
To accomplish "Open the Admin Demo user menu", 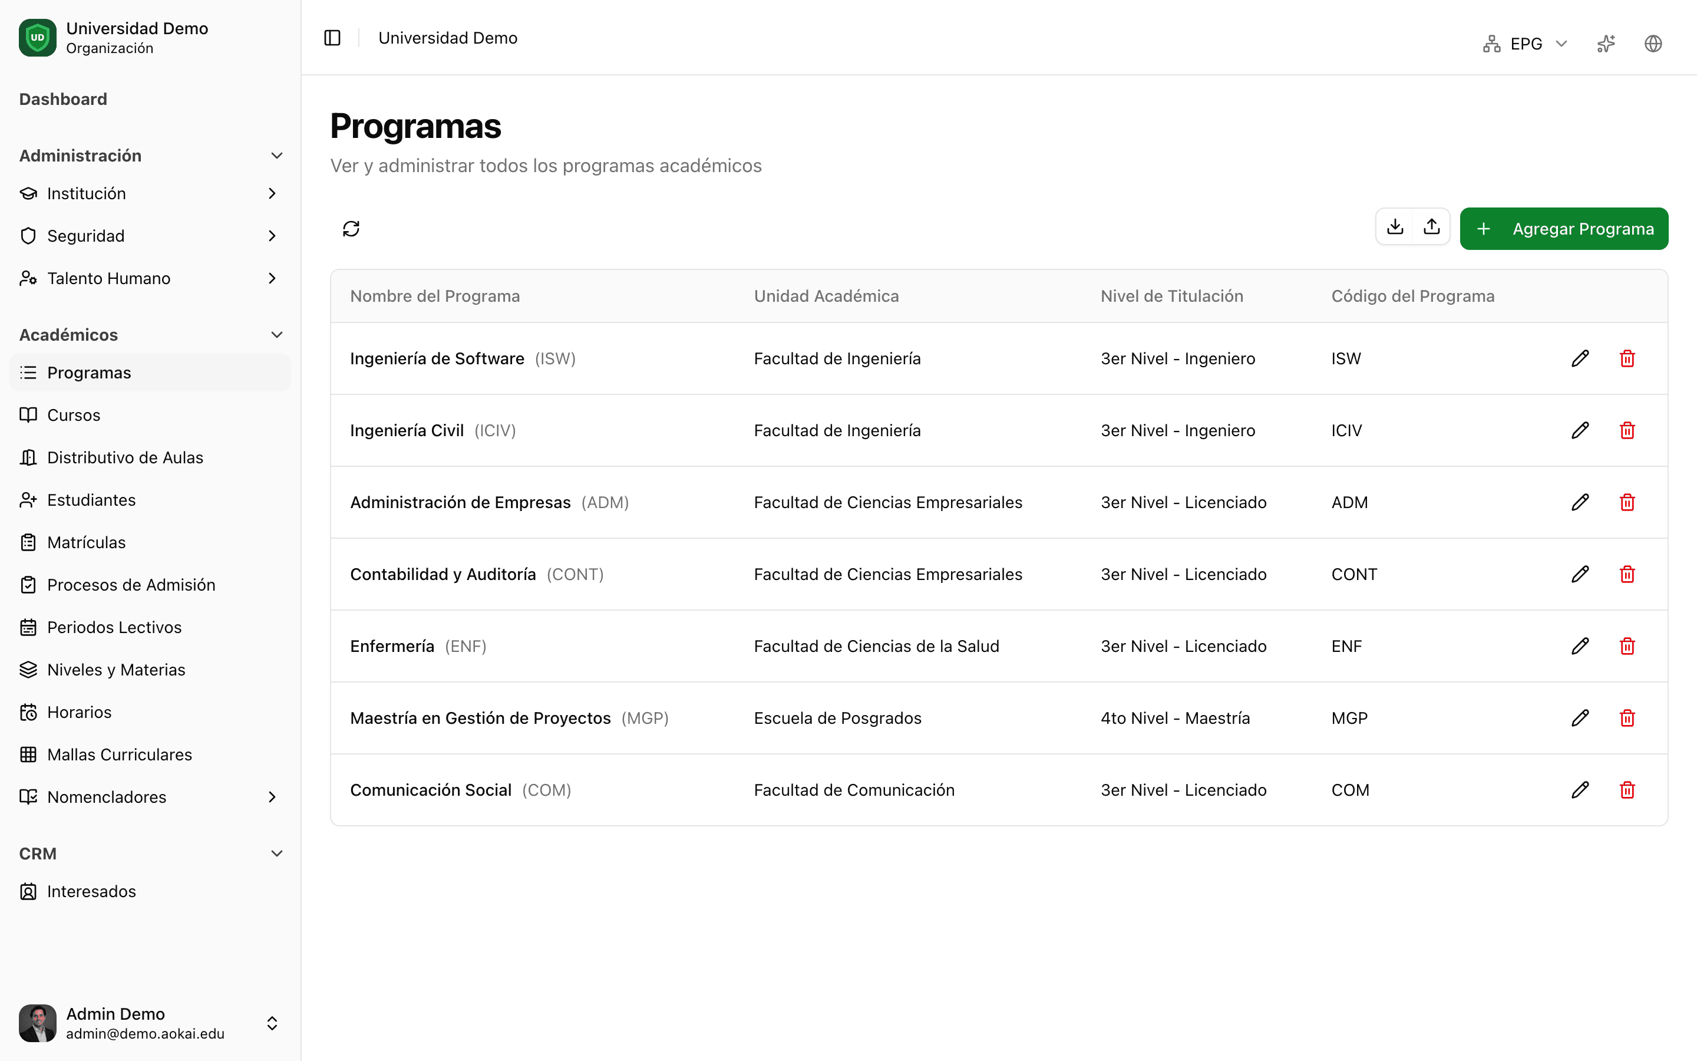I will coord(150,1023).
